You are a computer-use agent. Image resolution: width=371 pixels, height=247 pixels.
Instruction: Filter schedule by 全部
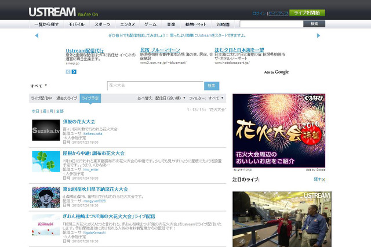click(60, 111)
